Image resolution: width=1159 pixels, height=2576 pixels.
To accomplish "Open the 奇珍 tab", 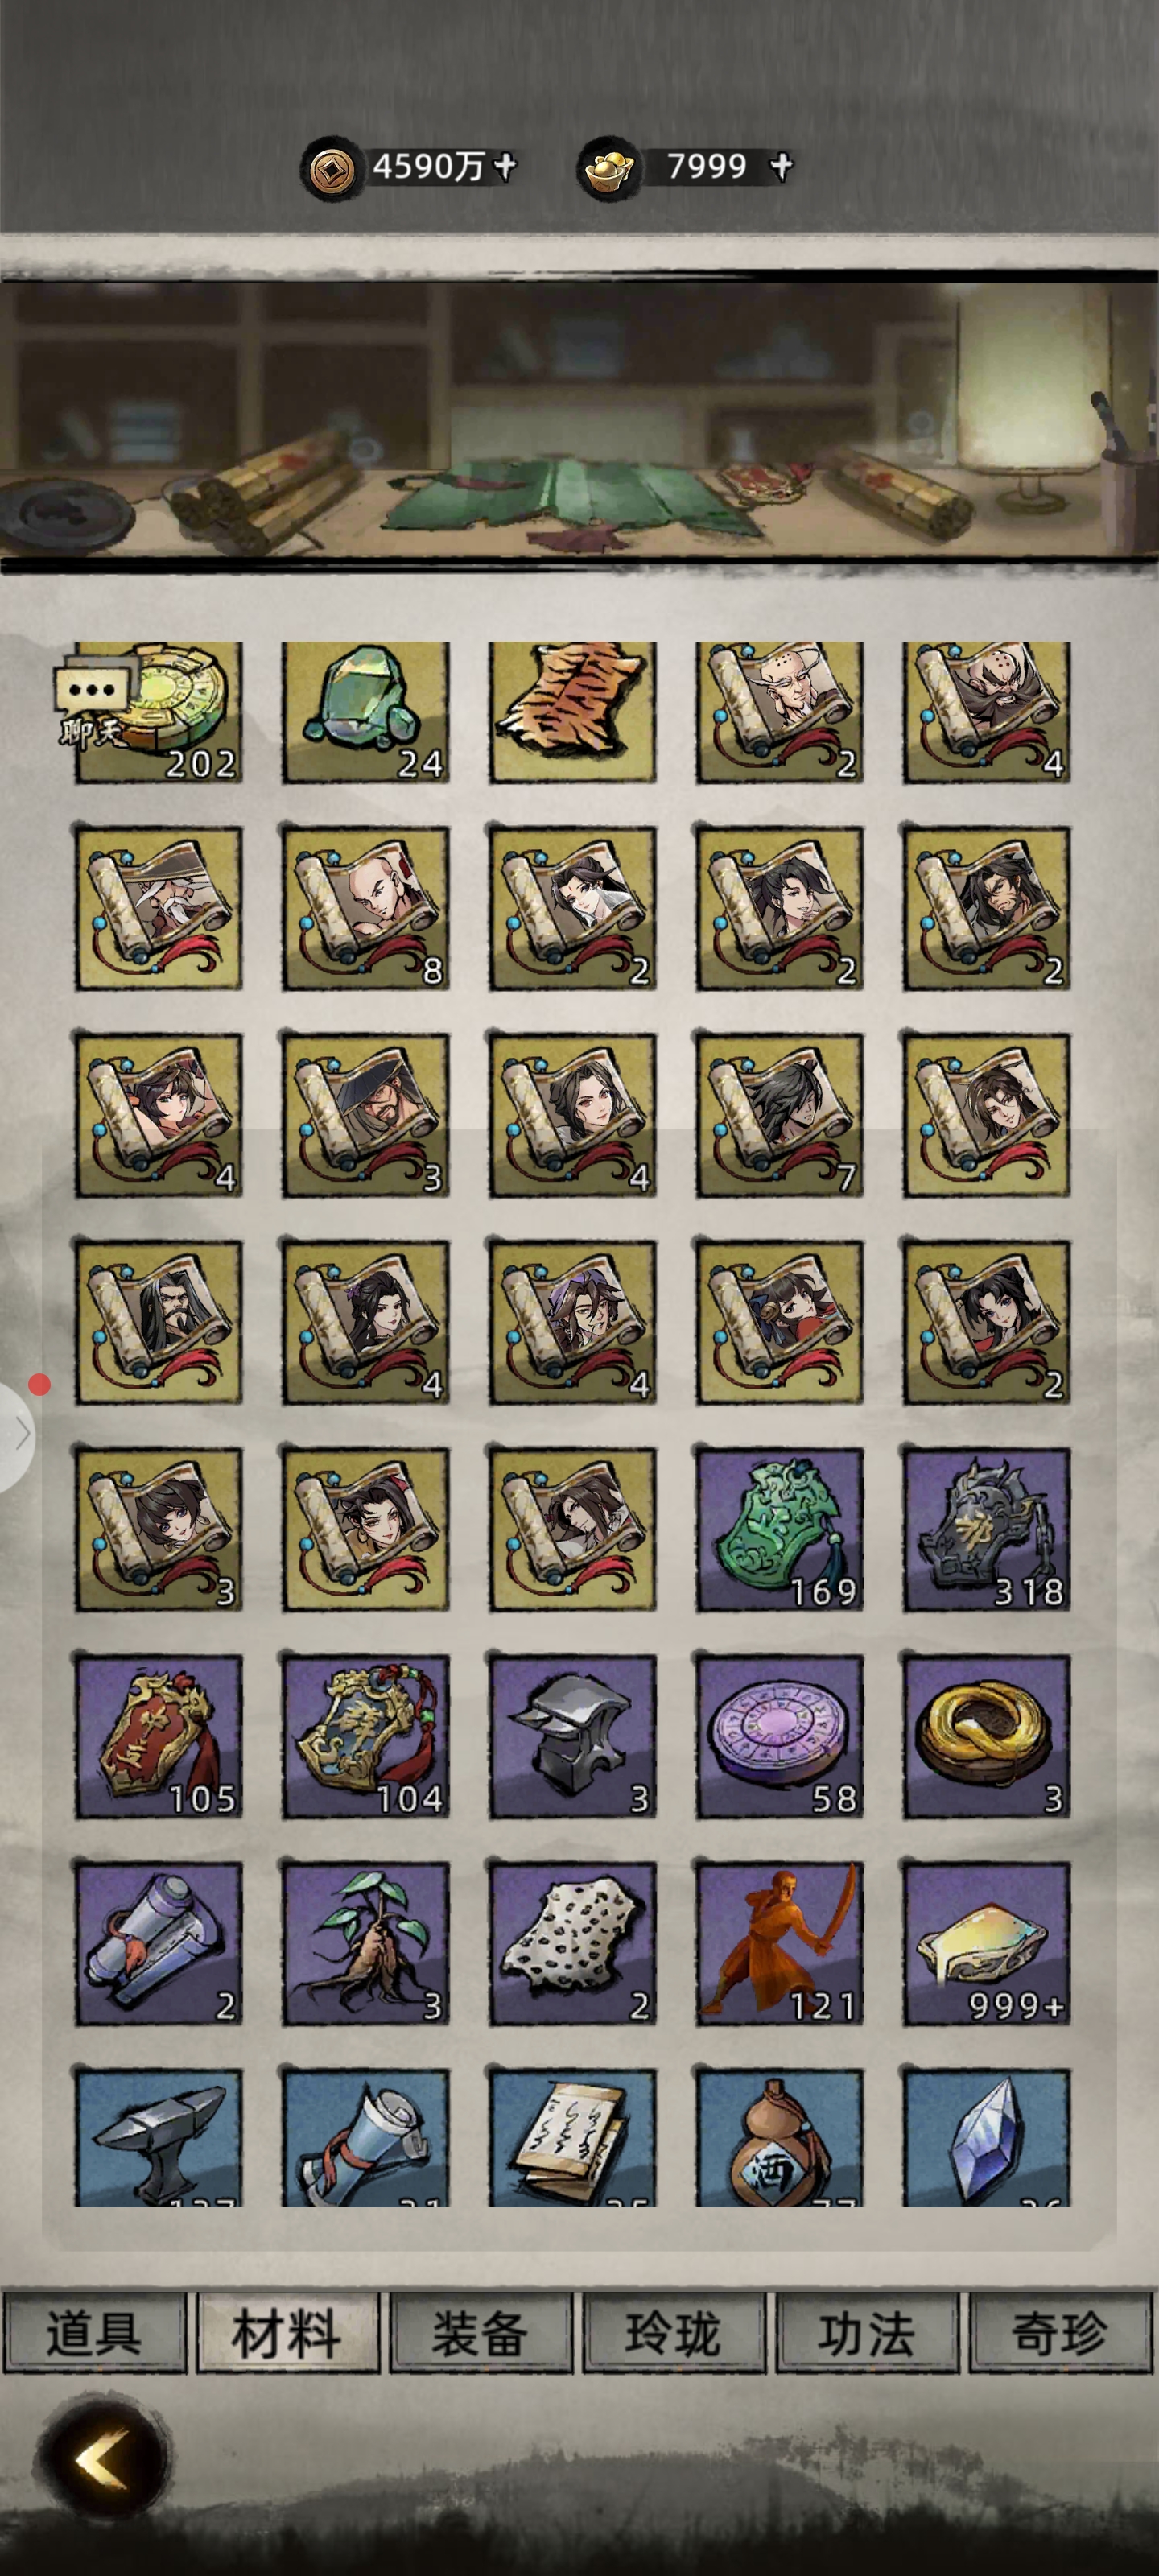I will [1060, 2333].
